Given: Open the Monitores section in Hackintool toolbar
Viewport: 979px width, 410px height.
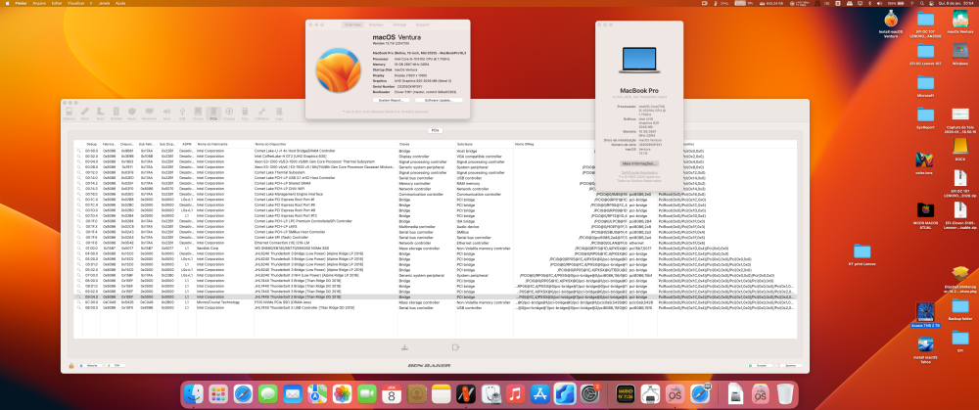Looking at the screenshot, I should point(149,113).
